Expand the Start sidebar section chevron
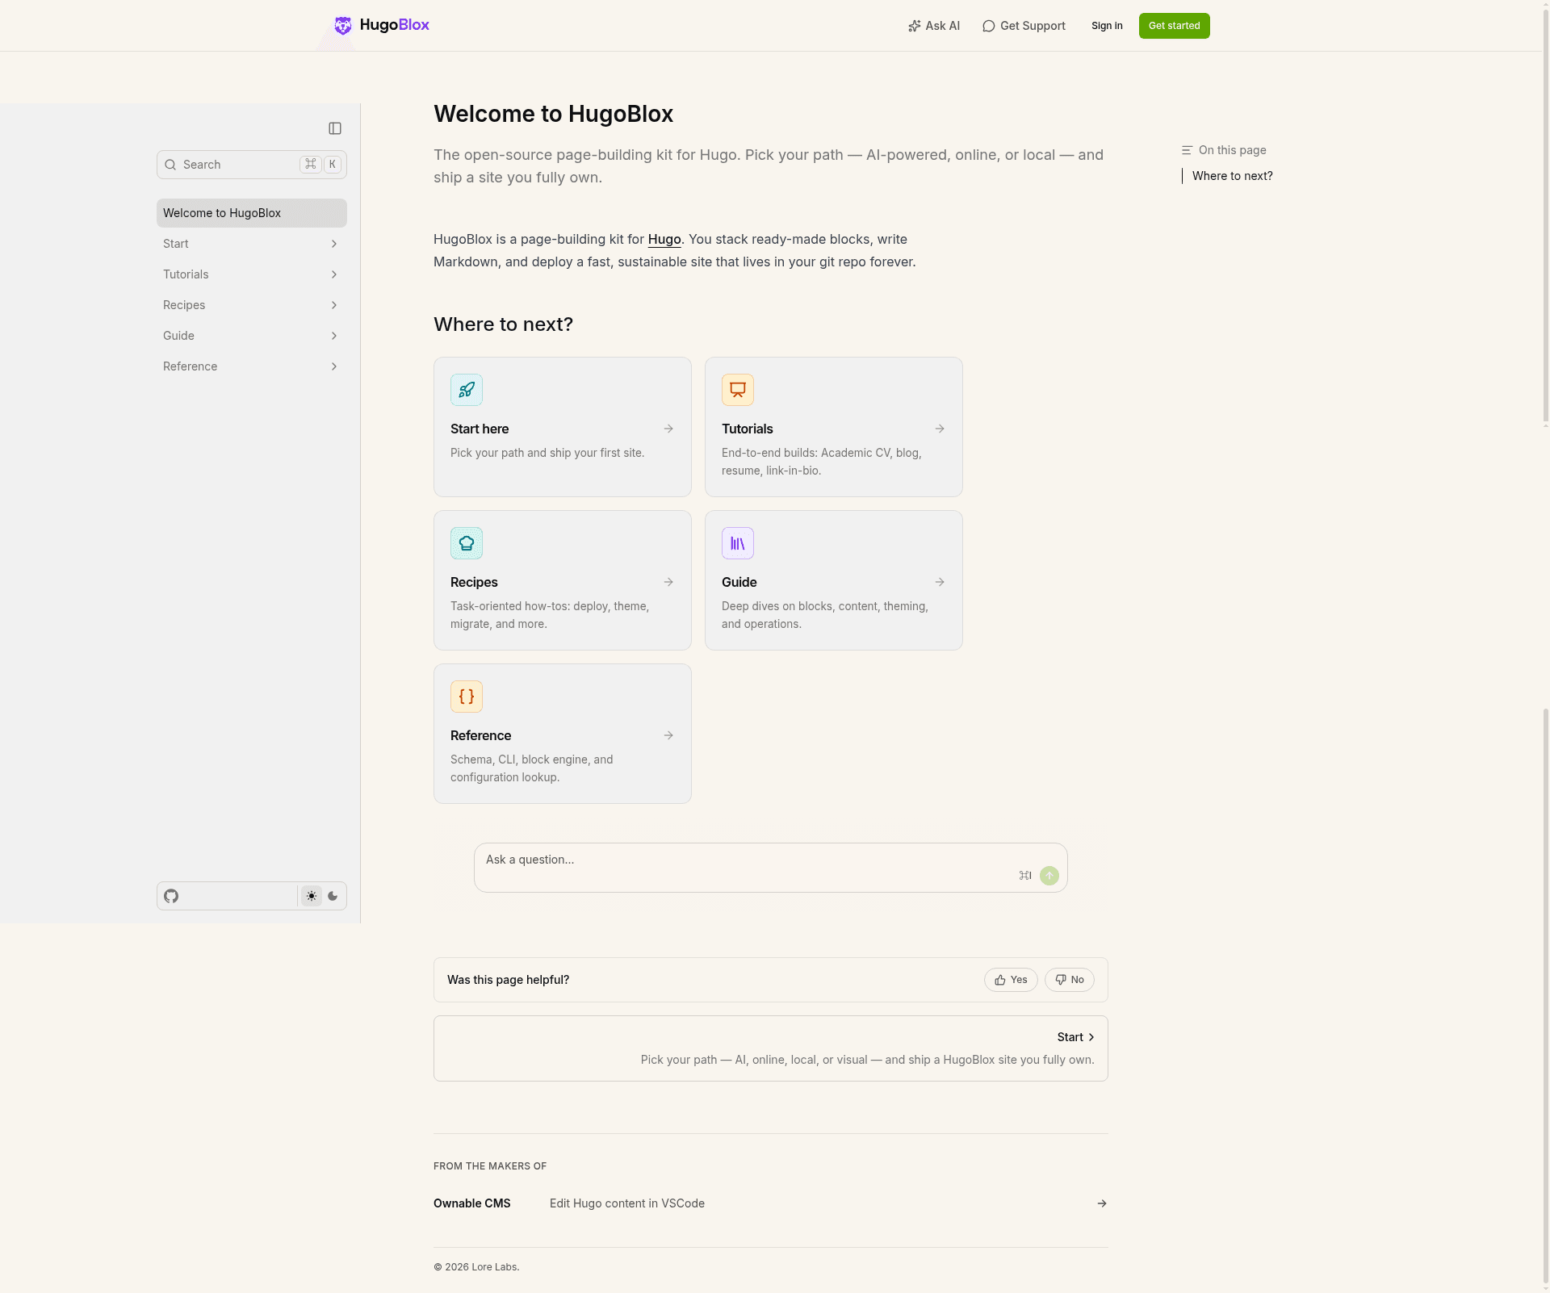Image resolution: width=1550 pixels, height=1293 pixels. click(x=334, y=244)
